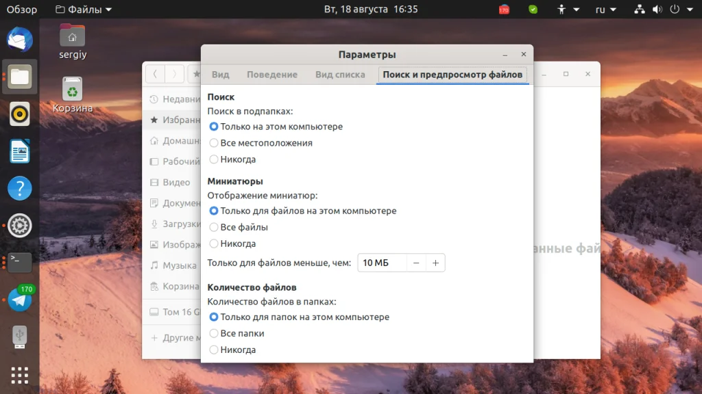
Task: Select Все местоположения search option
Action: click(261, 143)
